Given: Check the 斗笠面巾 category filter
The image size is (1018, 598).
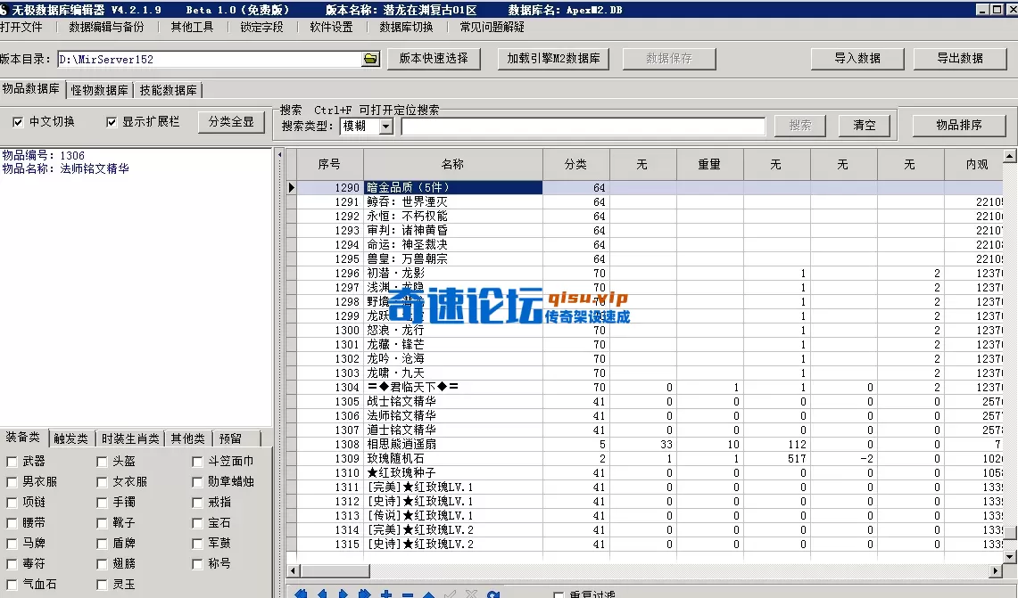Looking at the screenshot, I should tap(197, 462).
